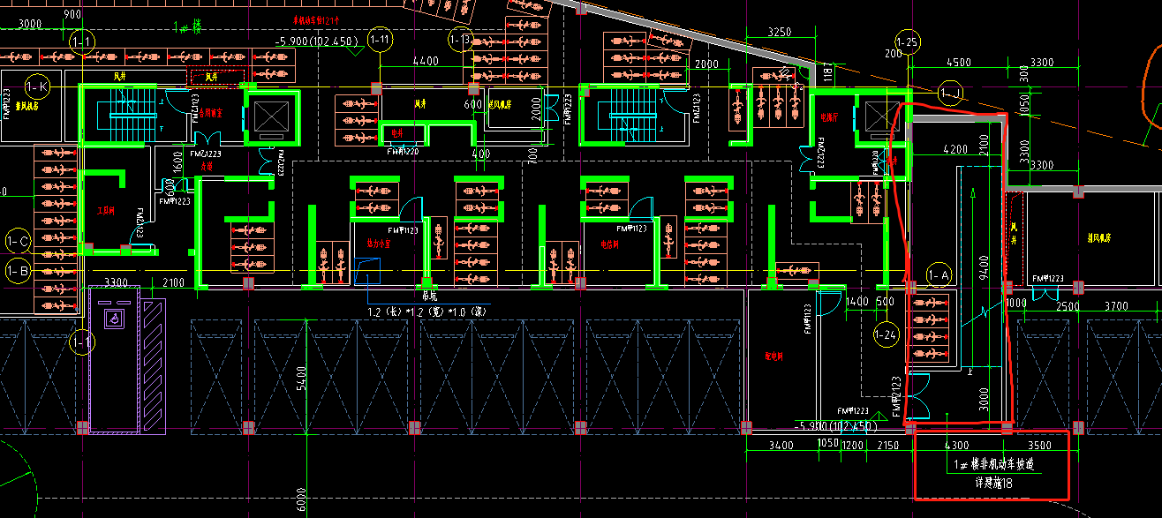Viewport: 1162px width, 518px height.
Task: Select the dimension text 3500
Action: (x=1040, y=445)
